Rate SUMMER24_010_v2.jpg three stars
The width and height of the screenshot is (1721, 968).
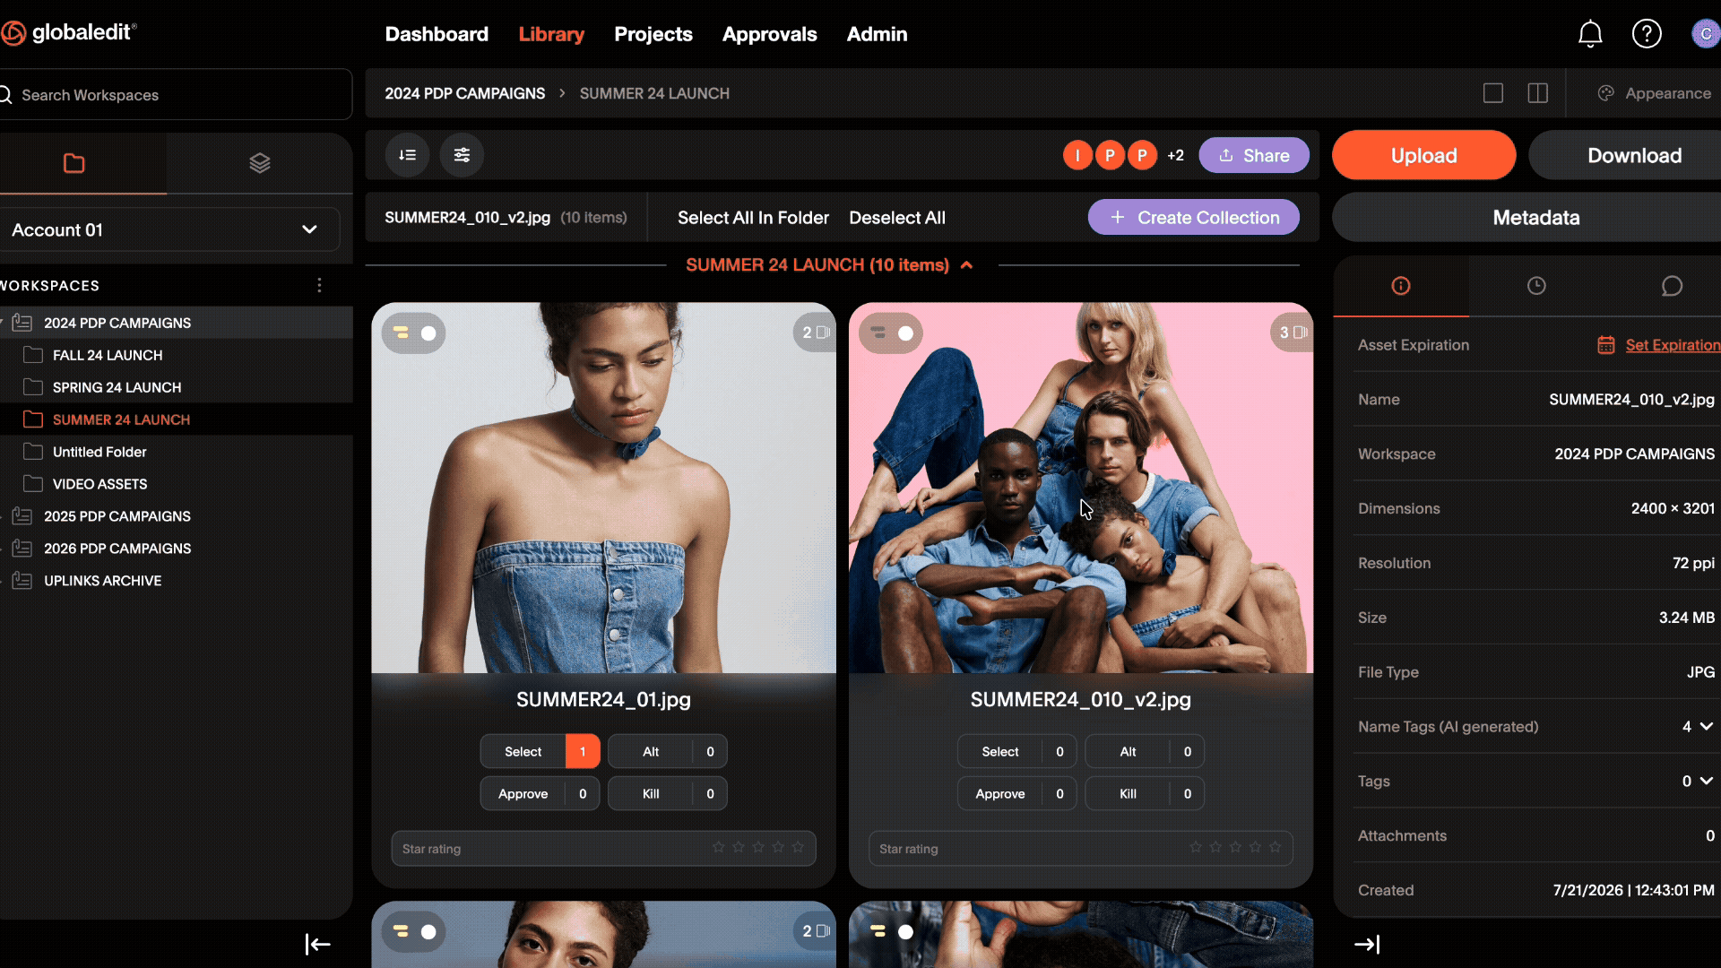pyautogui.click(x=1235, y=847)
